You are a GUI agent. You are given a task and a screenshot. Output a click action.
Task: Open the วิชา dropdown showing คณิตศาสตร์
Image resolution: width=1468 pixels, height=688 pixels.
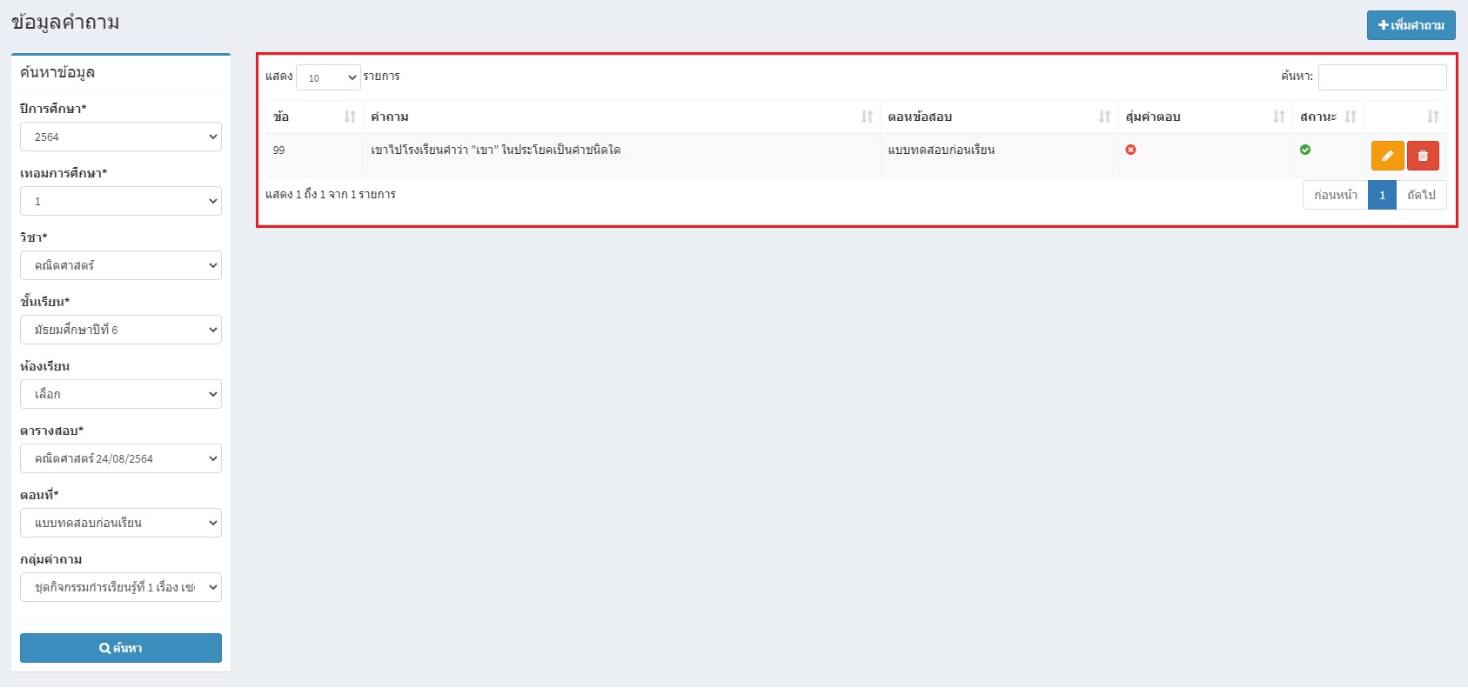[121, 265]
